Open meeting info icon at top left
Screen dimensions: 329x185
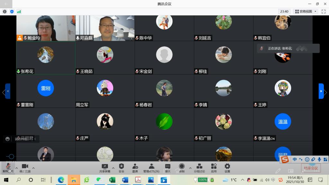(x=4, y=12)
